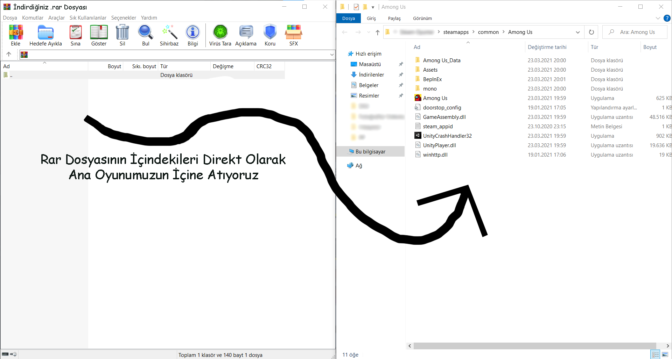Screen dimensions: 672x359
Task: Open the Sık Kullanılanlar menu
Action: 88,17
